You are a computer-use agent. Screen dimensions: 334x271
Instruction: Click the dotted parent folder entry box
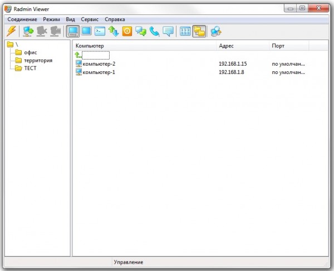coord(96,55)
